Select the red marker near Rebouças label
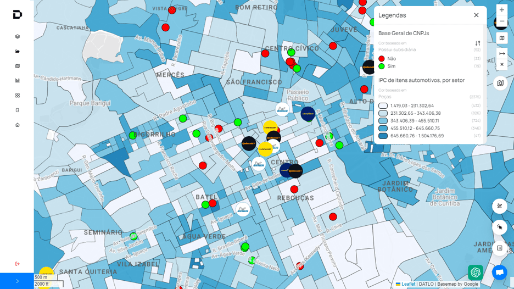Screen dimensions: 514x289 click(x=294, y=189)
